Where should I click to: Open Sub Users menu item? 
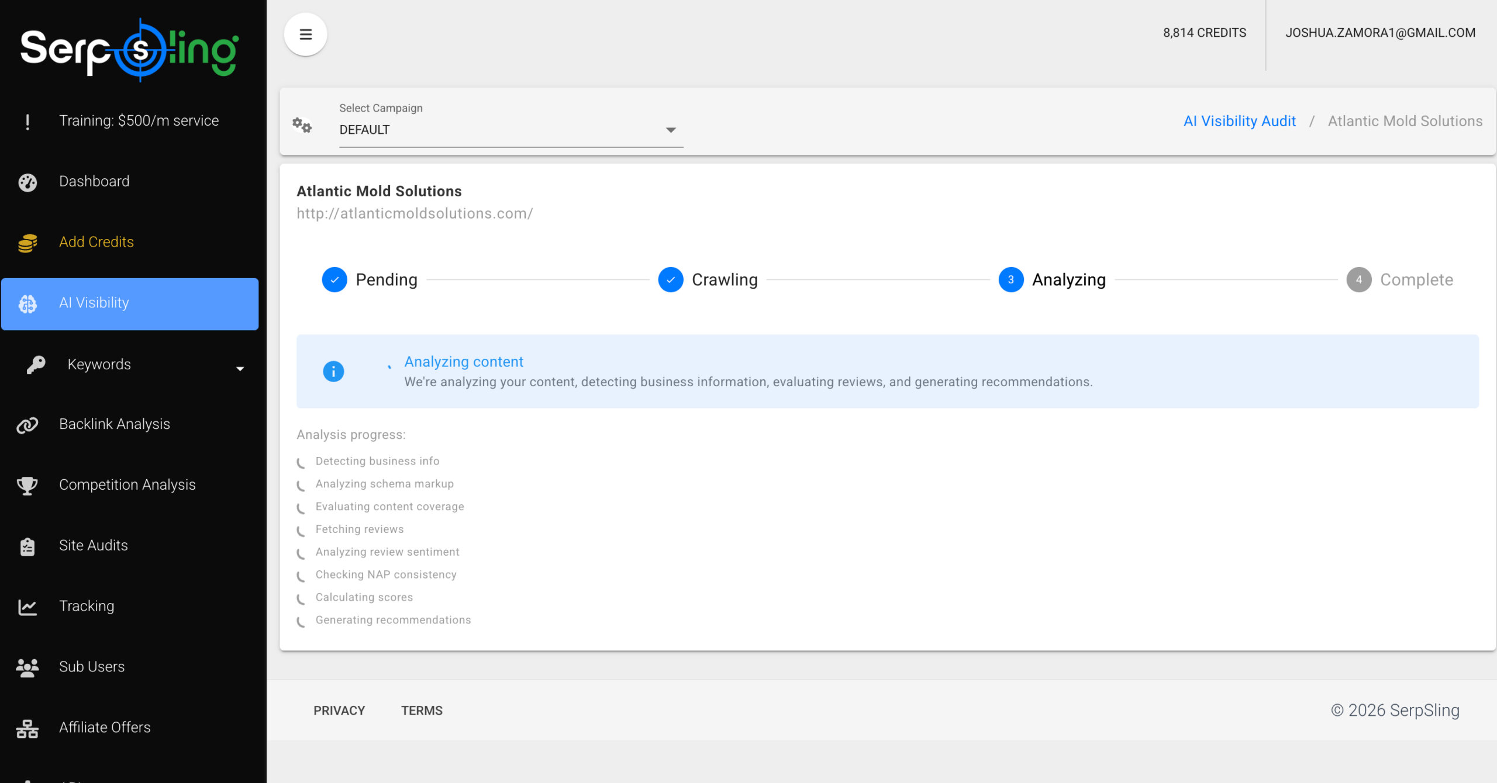(x=92, y=667)
